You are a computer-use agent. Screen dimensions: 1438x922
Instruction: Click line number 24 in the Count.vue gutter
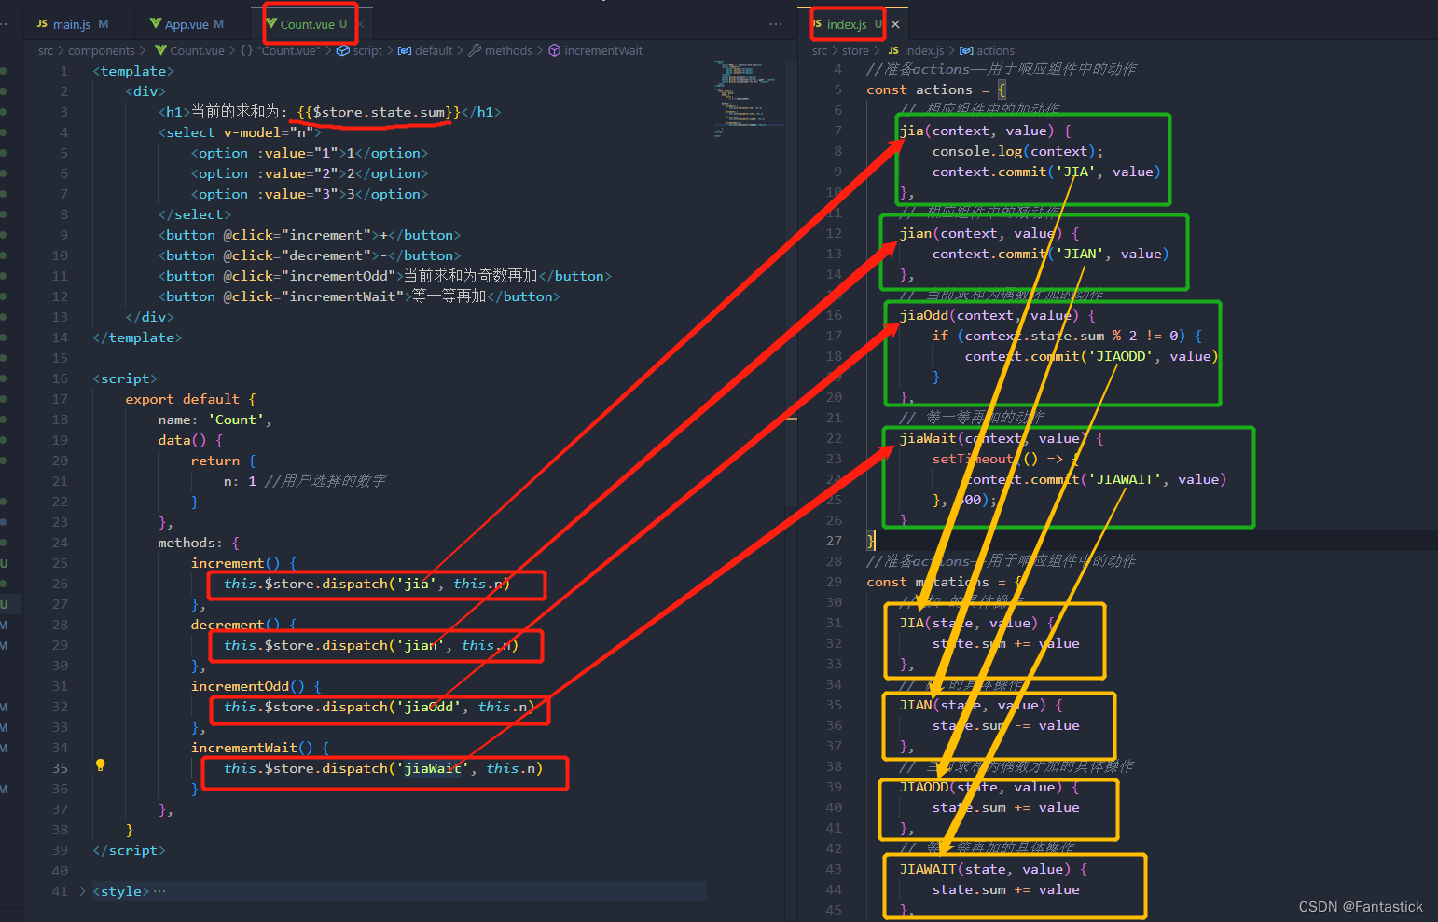(x=60, y=543)
